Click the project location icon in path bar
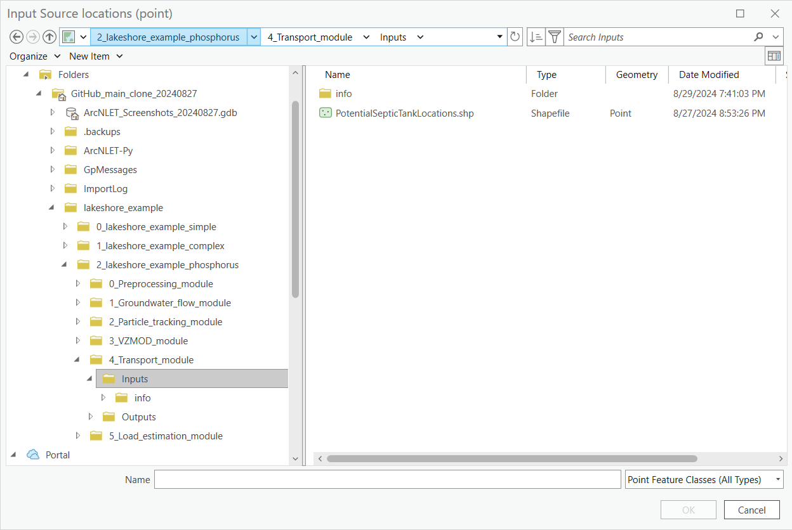The image size is (792, 530). click(x=69, y=37)
